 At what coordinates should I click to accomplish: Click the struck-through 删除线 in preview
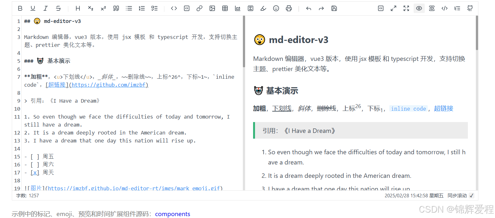(x=326, y=109)
